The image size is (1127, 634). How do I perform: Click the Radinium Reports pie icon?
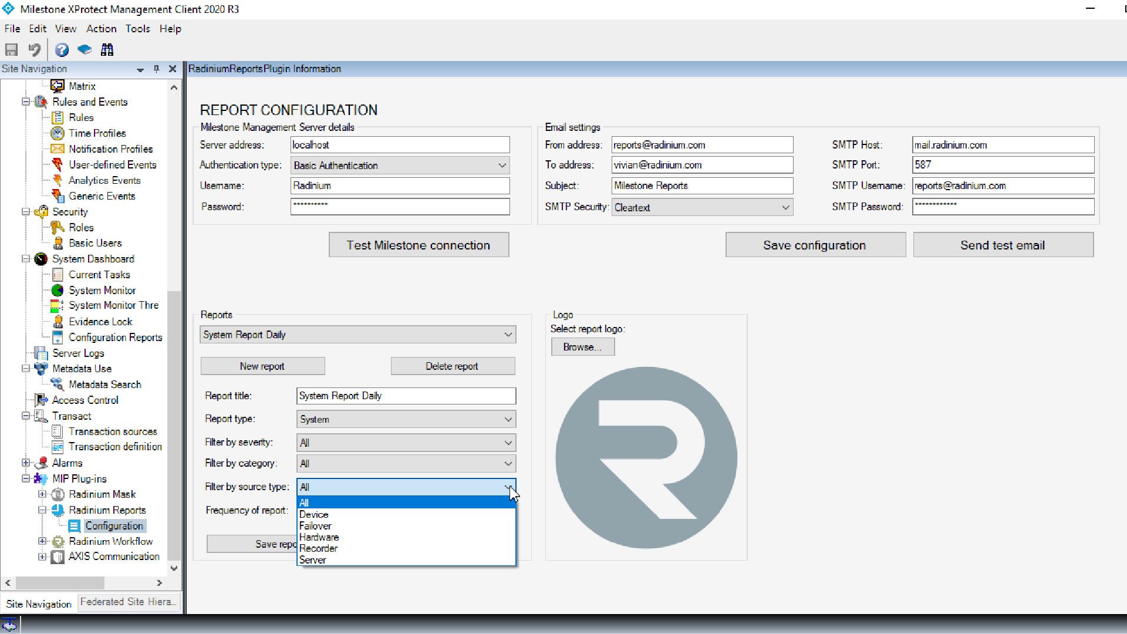pos(58,510)
